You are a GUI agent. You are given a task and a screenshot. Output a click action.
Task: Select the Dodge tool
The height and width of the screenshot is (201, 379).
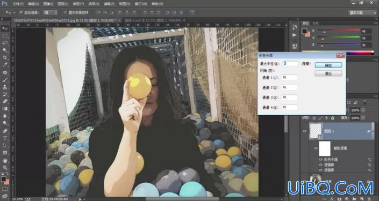5,123
